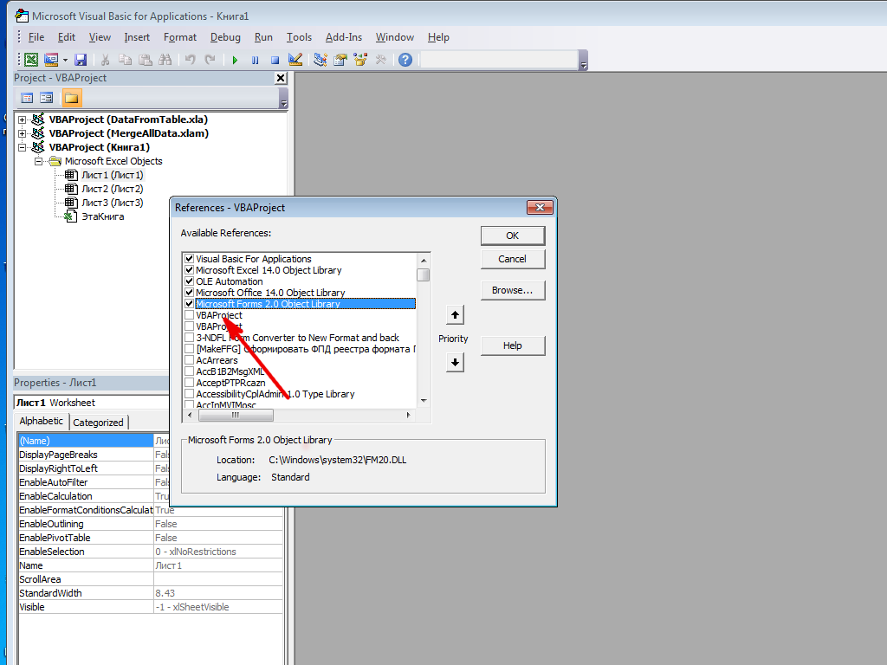The image size is (887, 665).
Task: Open the Object Browser toolbar icon
Action: 360,60
